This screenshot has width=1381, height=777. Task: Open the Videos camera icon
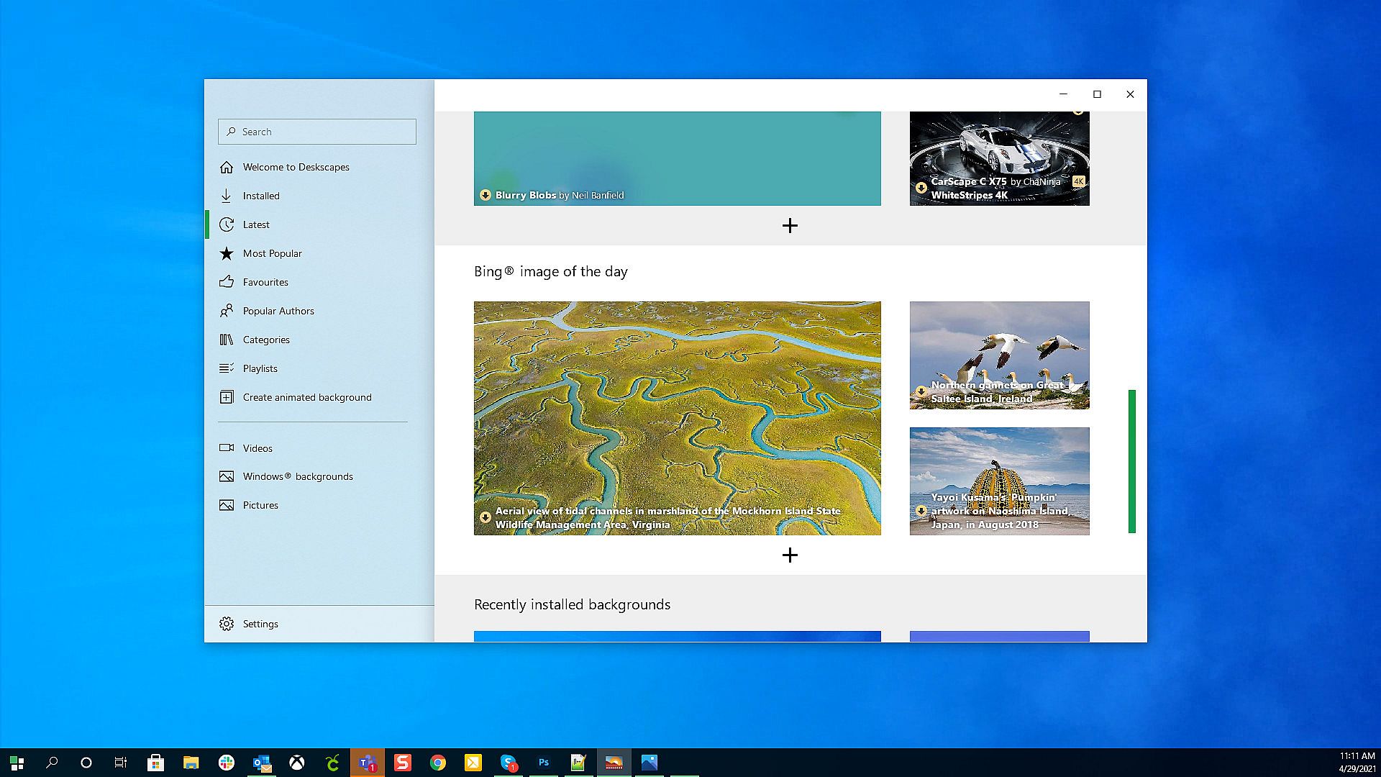pos(227,447)
